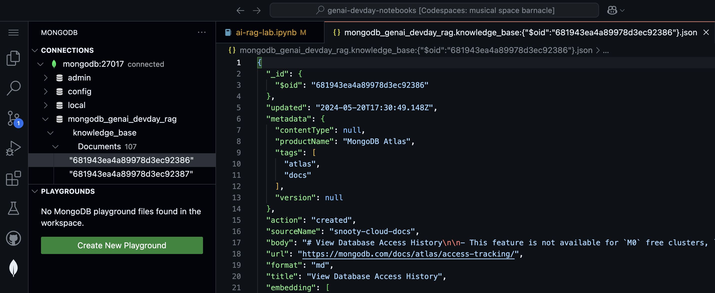This screenshot has width=715, height=293.
Task: Collapse the mongodb:27017 connection
Action: pyautogui.click(x=40, y=64)
